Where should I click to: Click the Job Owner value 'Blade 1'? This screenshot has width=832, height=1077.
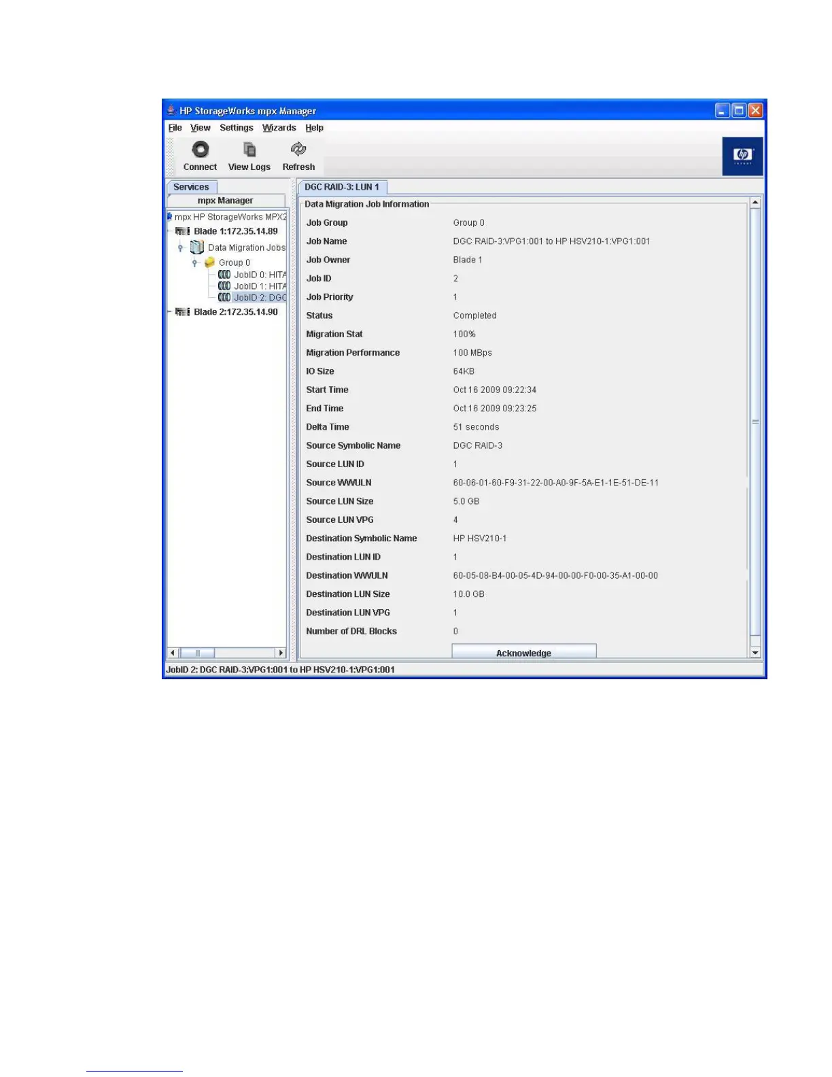[x=468, y=260]
